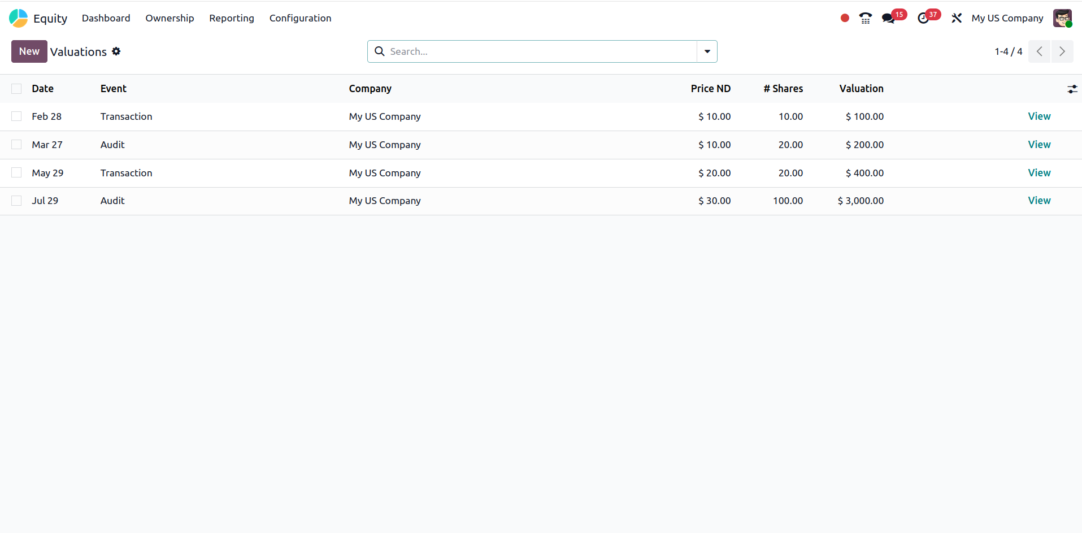
Task: Click the Valuations gear settings icon
Action: [116, 51]
